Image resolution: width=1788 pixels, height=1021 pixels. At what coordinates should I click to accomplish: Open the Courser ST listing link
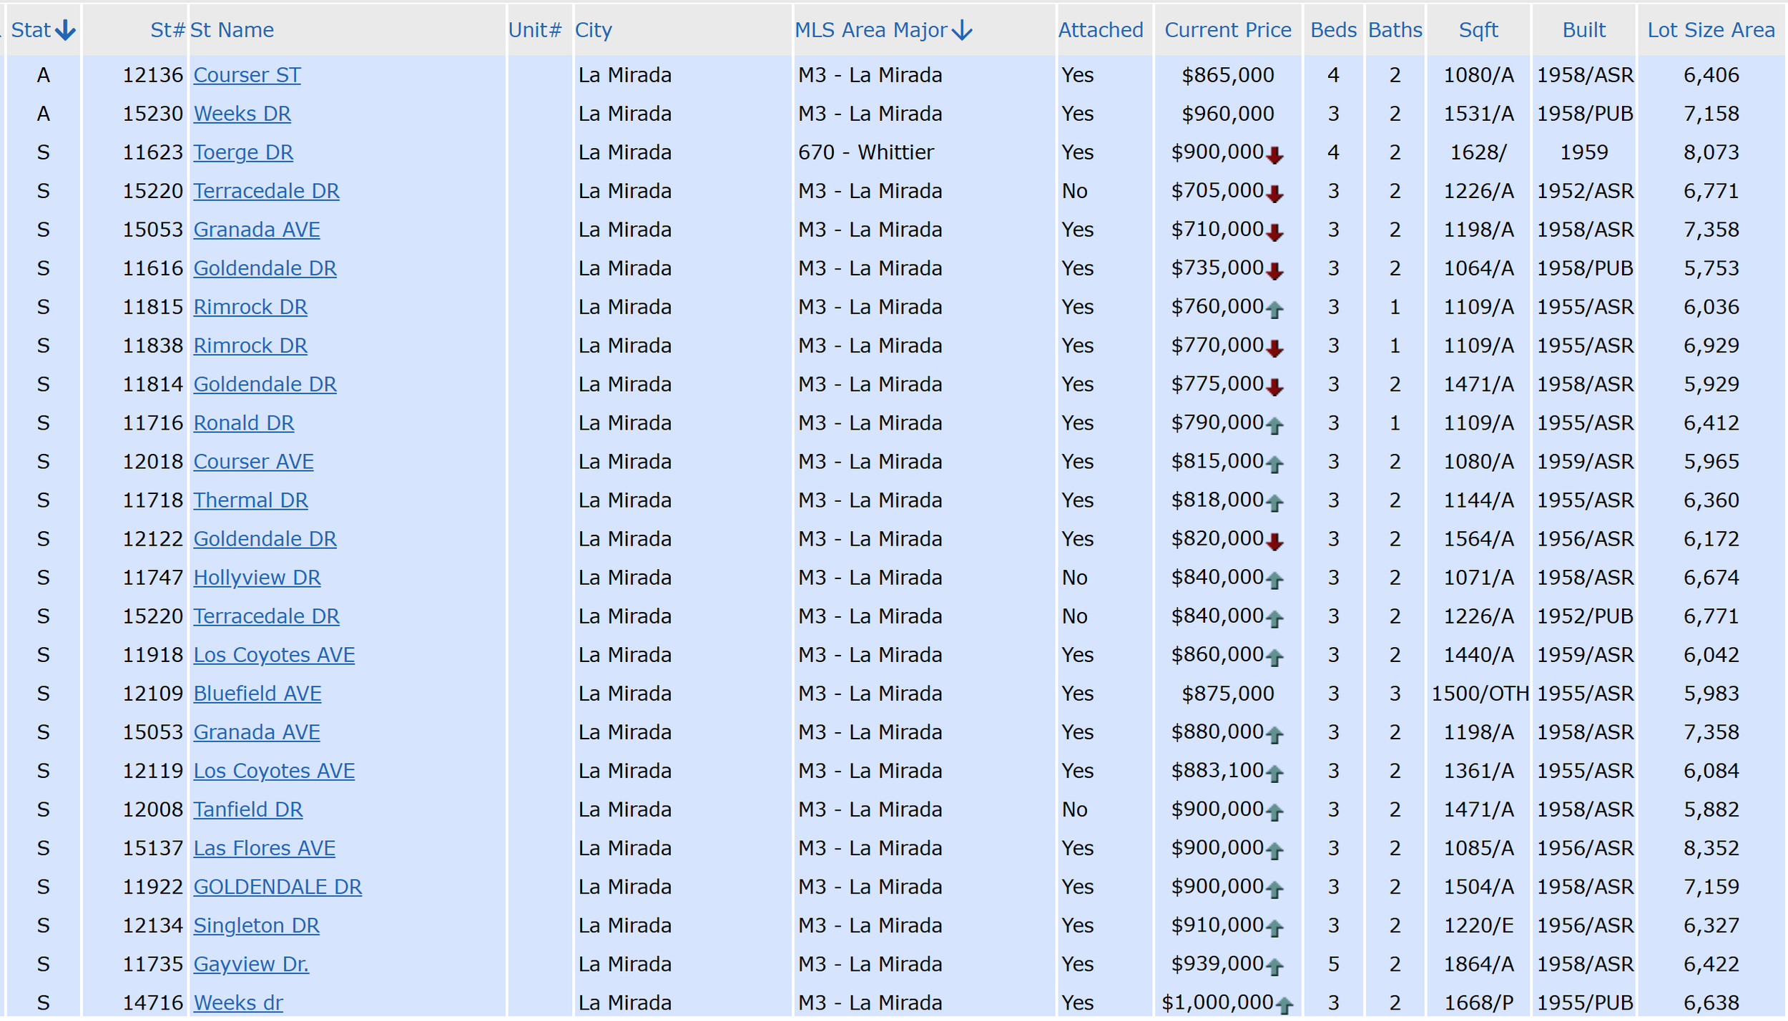[x=247, y=75]
